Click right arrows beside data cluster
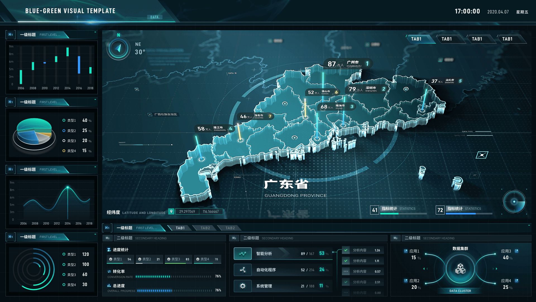536x302 pixels. (x=495, y=269)
